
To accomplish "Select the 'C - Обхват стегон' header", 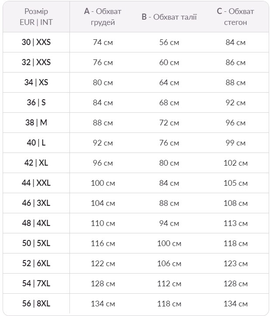I will pyautogui.click(x=235, y=17).
